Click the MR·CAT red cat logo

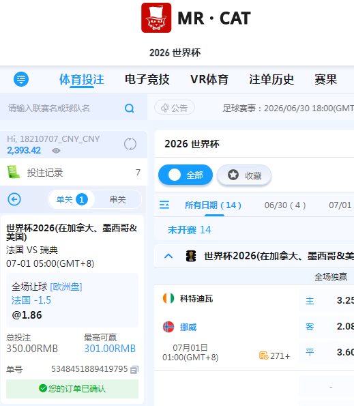(156, 18)
